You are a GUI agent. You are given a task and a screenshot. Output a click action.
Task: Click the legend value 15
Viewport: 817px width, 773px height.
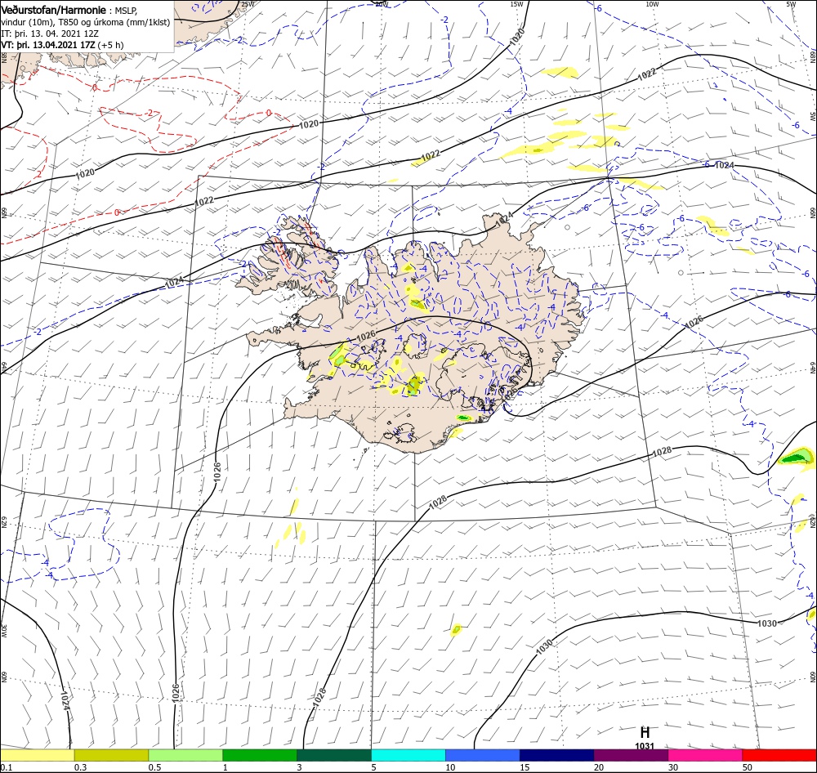click(525, 767)
